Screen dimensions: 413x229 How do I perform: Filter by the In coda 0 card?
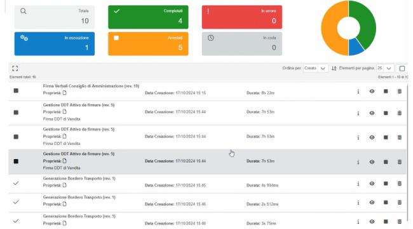(x=242, y=44)
